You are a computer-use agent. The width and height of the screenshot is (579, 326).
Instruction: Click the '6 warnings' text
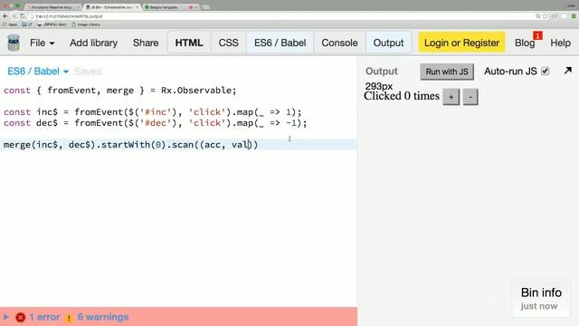(102, 317)
